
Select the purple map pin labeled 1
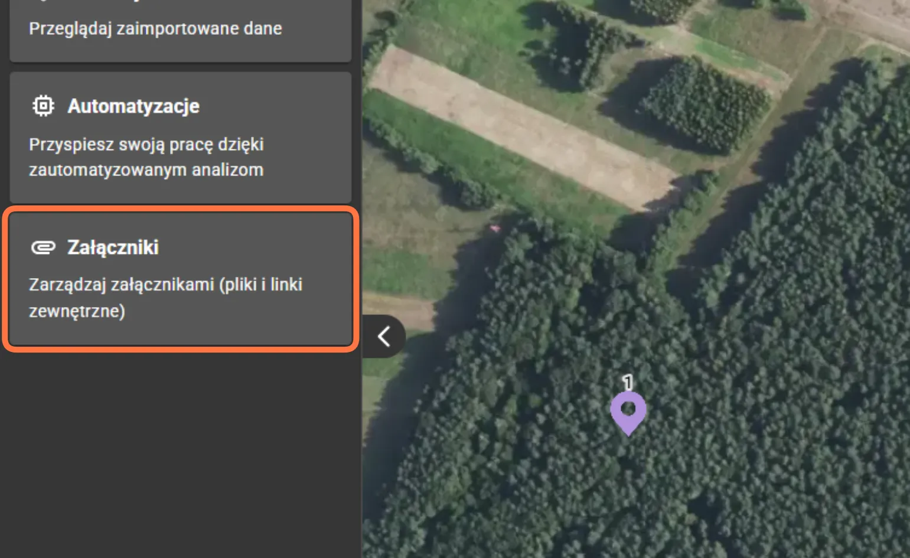(628, 413)
